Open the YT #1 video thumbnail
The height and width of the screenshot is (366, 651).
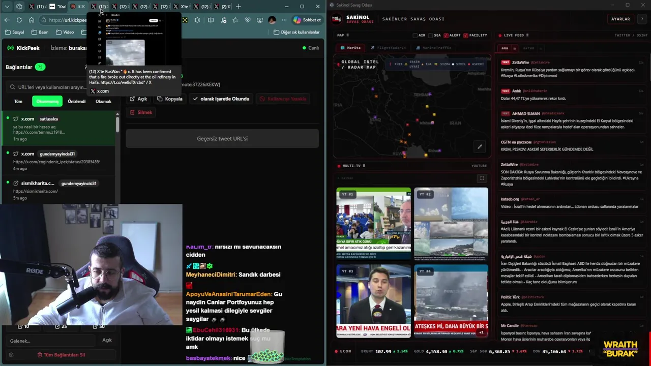373,224
